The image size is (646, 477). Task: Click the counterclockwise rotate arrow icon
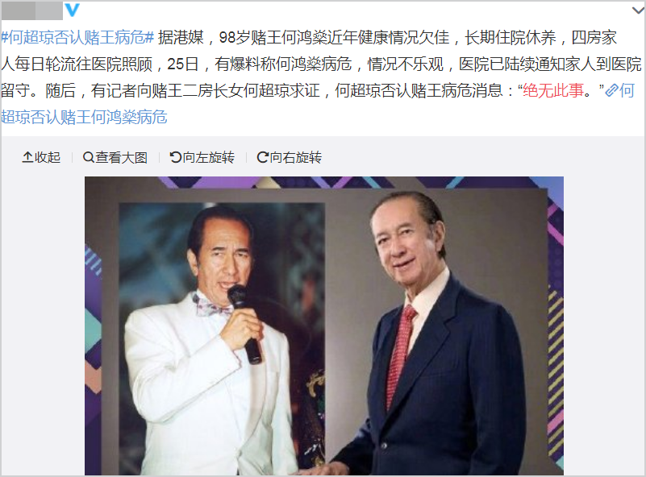click(x=176, y=157)
